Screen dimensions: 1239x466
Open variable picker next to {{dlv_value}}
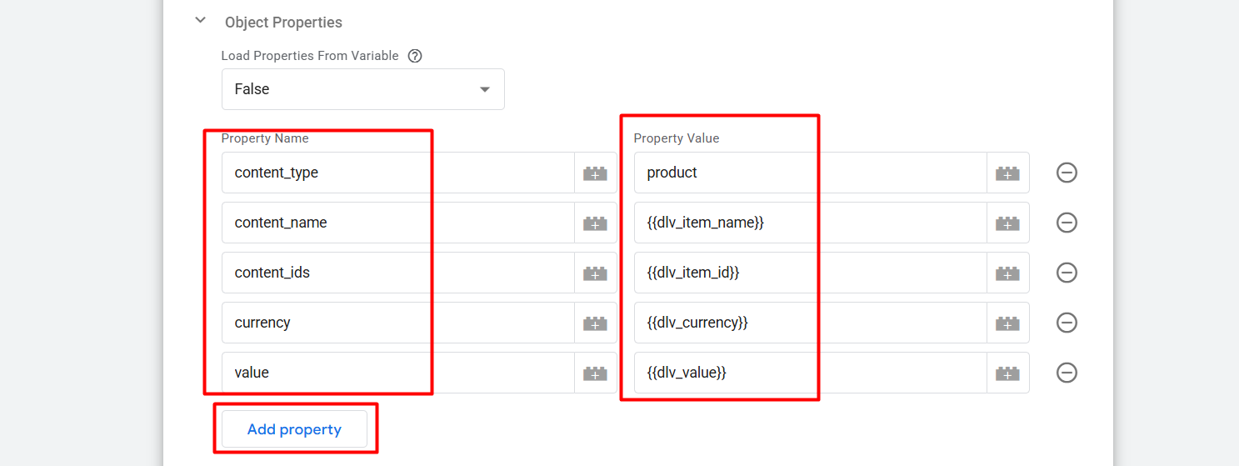(1007, 373)
